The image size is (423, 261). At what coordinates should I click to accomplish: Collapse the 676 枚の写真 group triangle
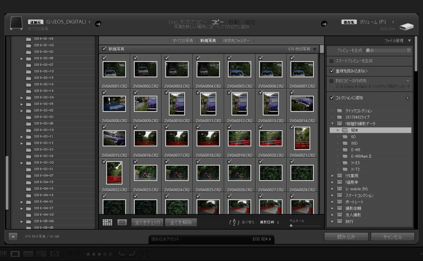(x=314, y=49)
